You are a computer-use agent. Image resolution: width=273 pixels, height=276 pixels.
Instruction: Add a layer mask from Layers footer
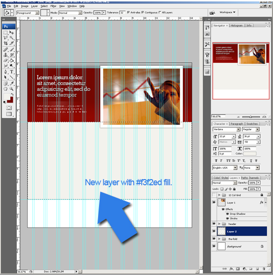pos(238,269)
